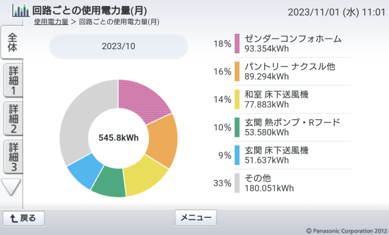Follow the 使用電力量 breadcrumb link
This screenshot has height=235, width=389.
coord(51,22)
